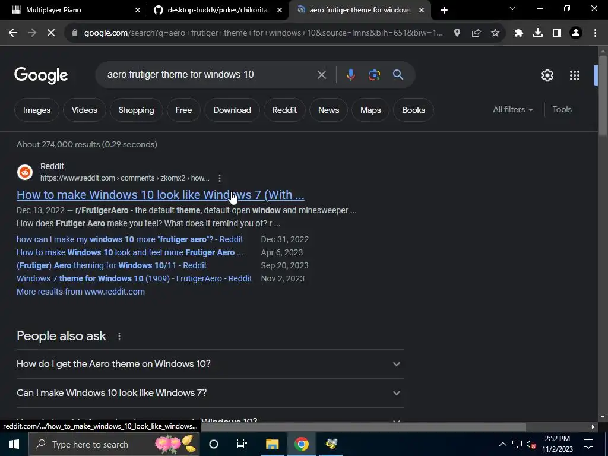The height and width of the screenshot is (456, 608).
Task: Open the Chrome three-dot menu
Action: pyautogui.click(x=595, y=33)
